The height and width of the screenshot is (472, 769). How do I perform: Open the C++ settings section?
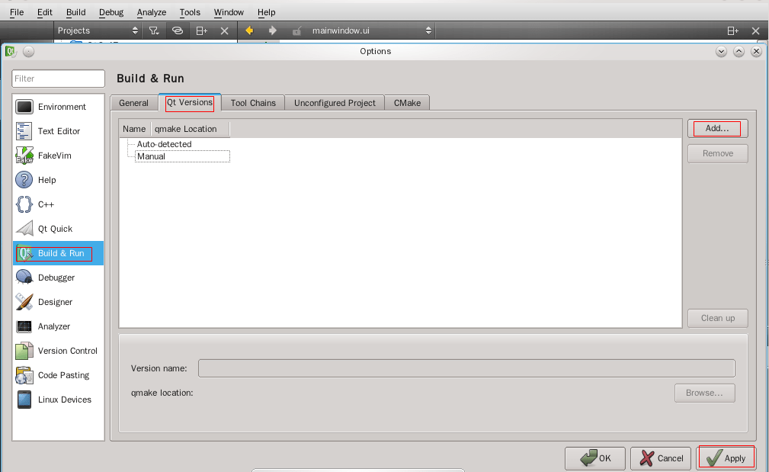(25, 204)
